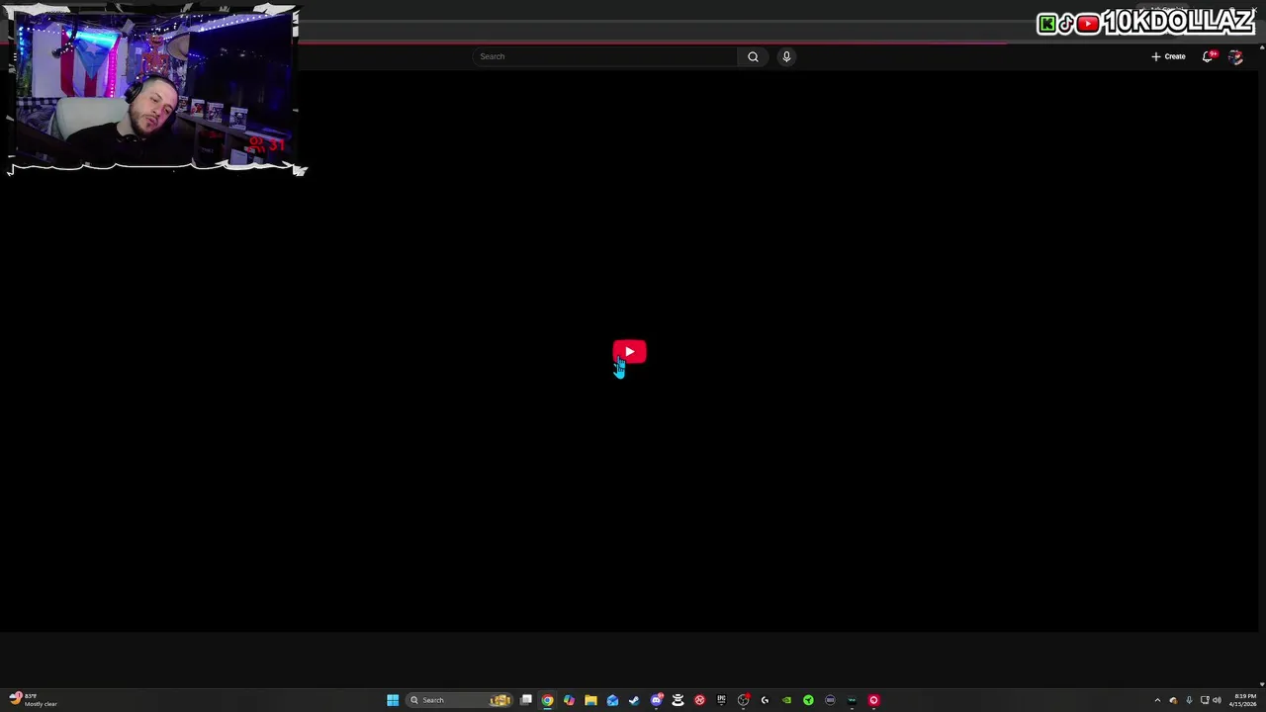Open weather widget showing Mostly clear
1266x712 pixels.
(32, 700)
